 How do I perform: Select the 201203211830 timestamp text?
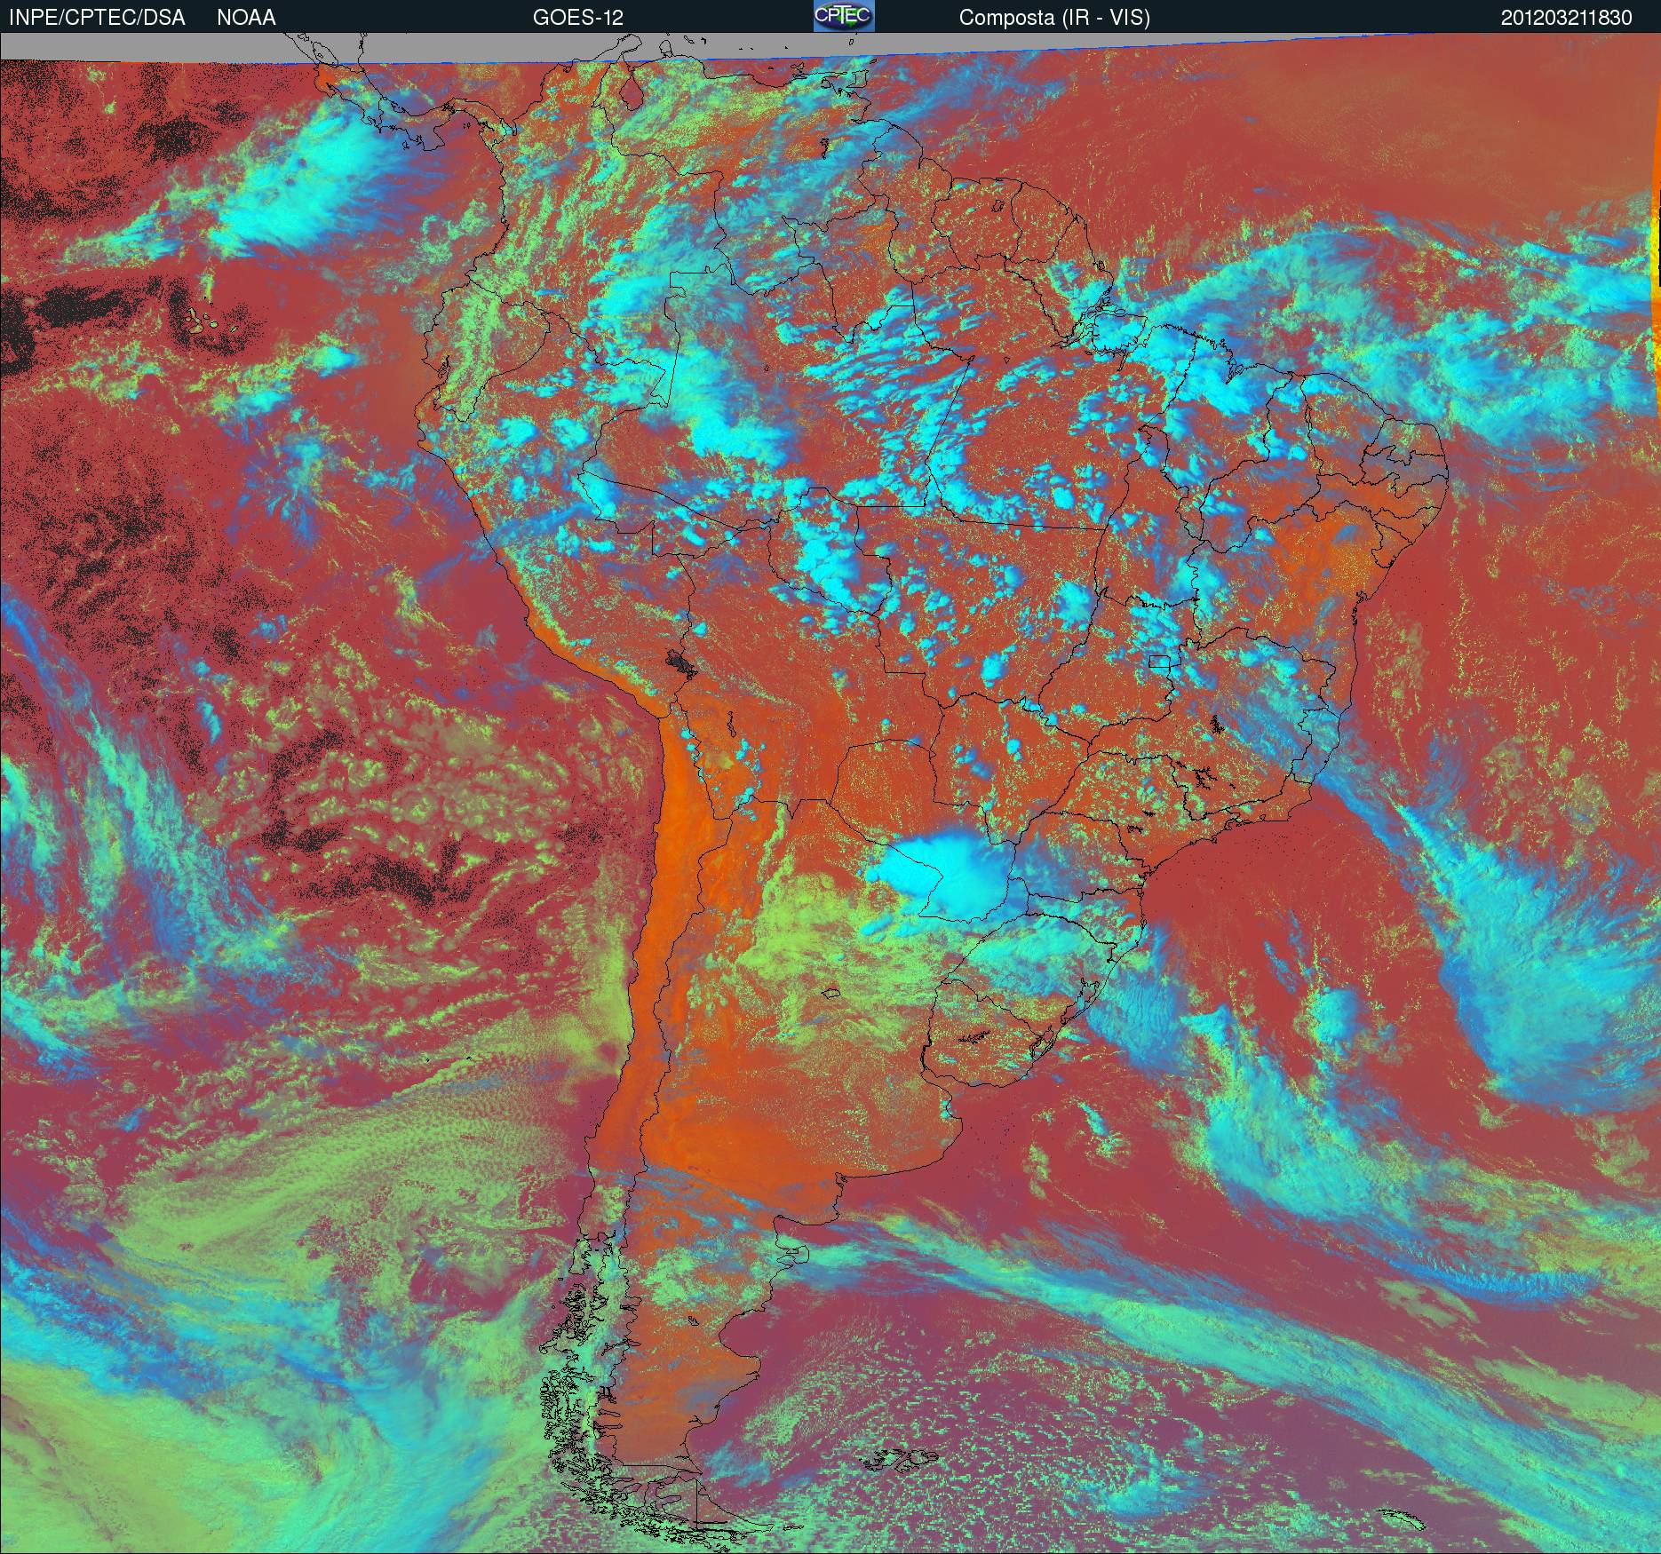tap(1566, 18)
